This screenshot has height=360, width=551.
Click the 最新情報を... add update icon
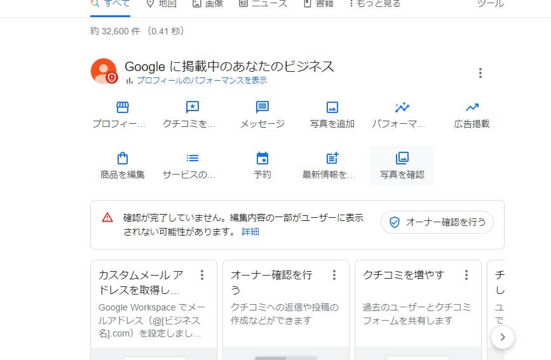pos(332,158)
